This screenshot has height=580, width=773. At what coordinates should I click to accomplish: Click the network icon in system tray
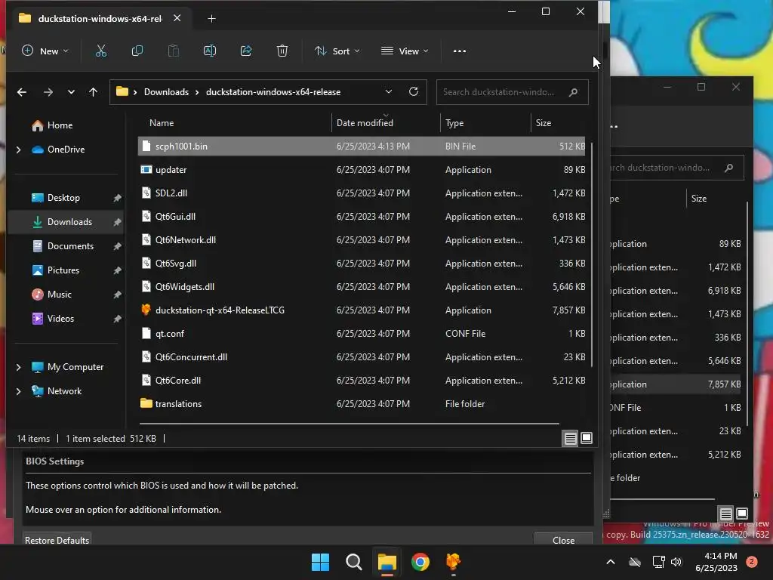(x=658, y=562)
